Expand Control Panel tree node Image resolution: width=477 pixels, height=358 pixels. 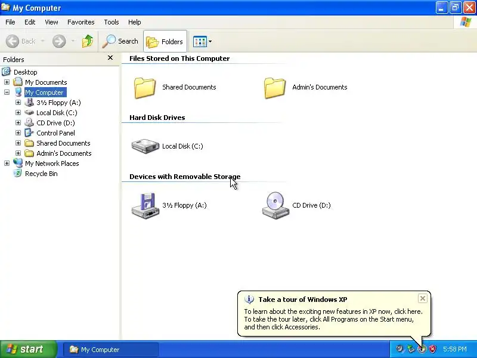[18, 133]
